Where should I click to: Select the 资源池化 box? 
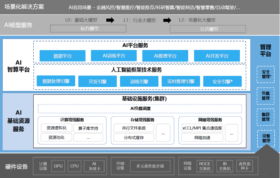[57, 137]
